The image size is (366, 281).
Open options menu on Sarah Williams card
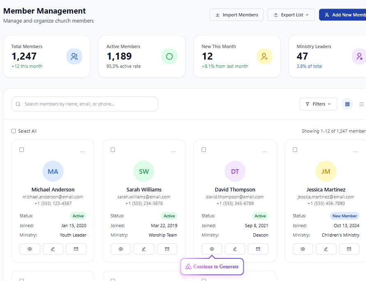click(173, 152)
